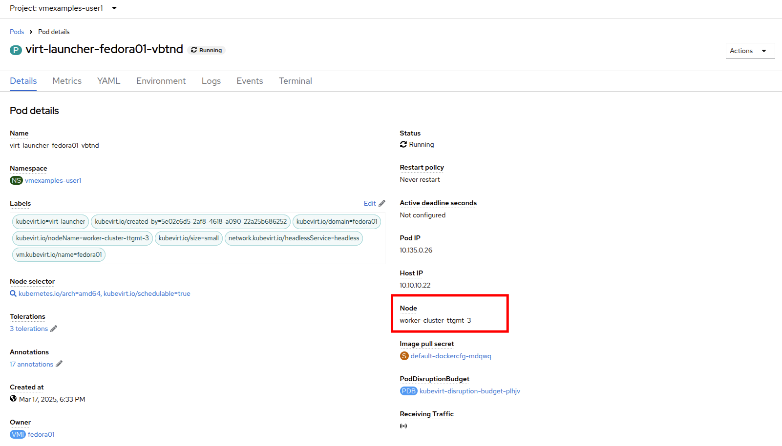Open kubevirt-disruption-budget-plhjv link
Image resolution: width=782 pixels, height=446 pixels.
(x=469, y=391)
